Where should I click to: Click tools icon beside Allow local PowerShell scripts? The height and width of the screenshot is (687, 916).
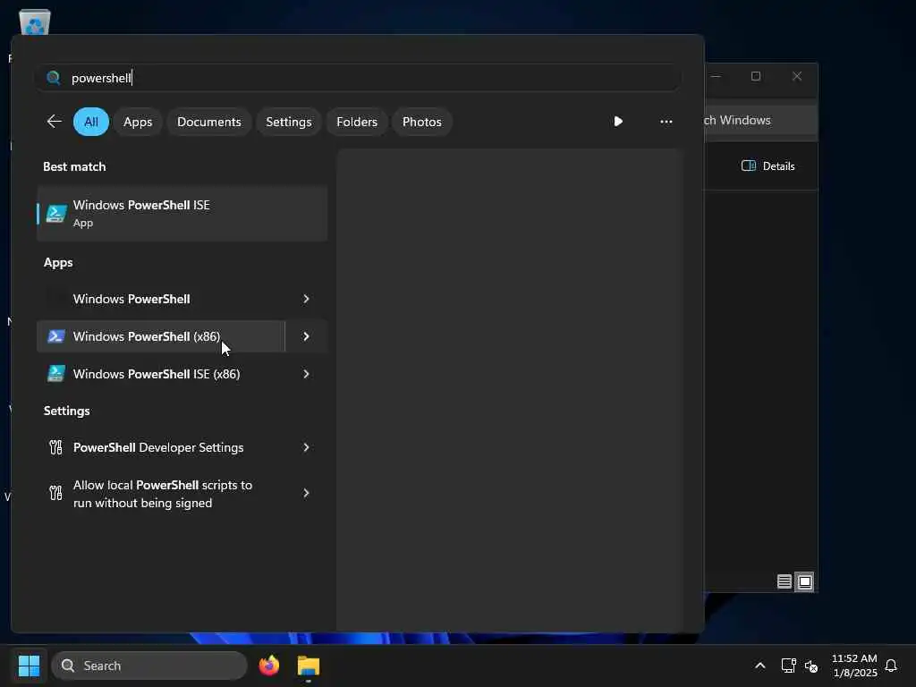55,493
